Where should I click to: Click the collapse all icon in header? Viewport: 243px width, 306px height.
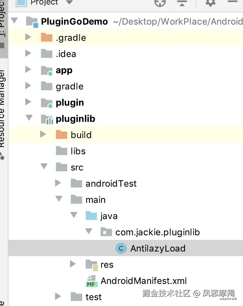[x=182, y=3]
